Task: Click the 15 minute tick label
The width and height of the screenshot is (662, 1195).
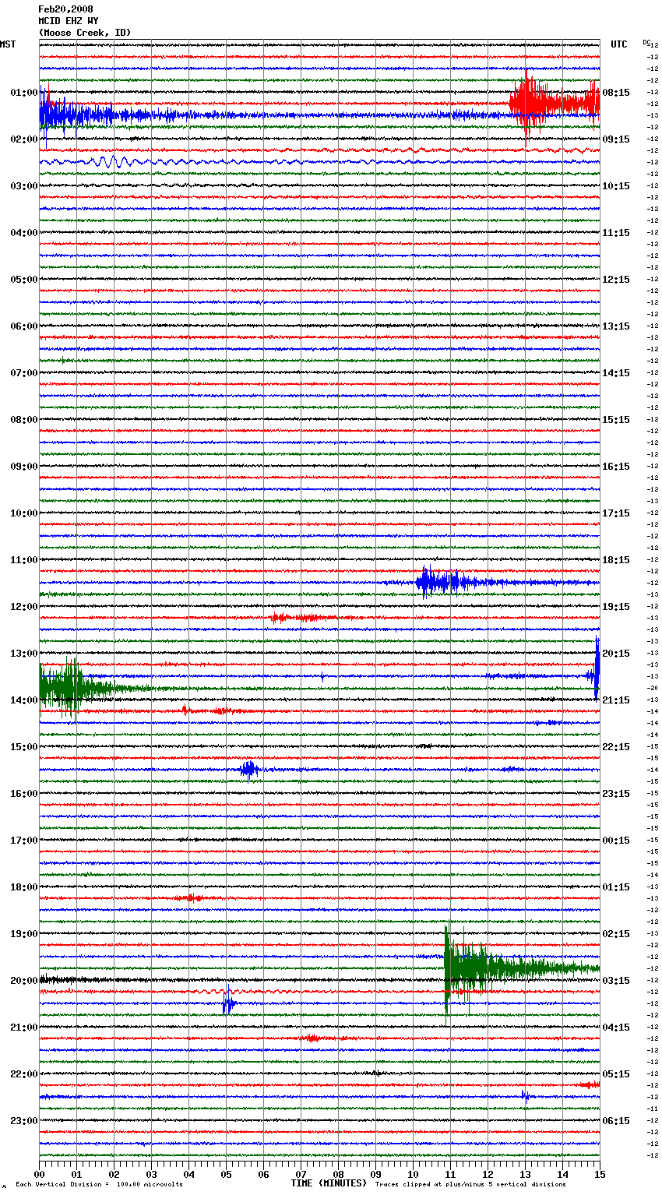Action: (x=600, y=1173)
